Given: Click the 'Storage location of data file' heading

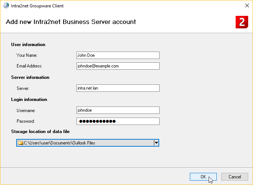Looking at the screenshot, I should click(40, 132).
